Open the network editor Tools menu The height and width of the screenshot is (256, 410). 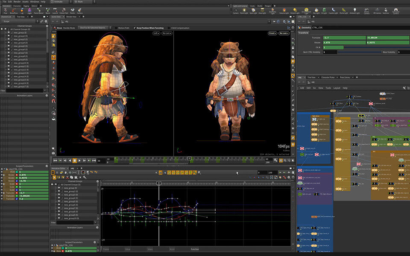pos(328,88)
